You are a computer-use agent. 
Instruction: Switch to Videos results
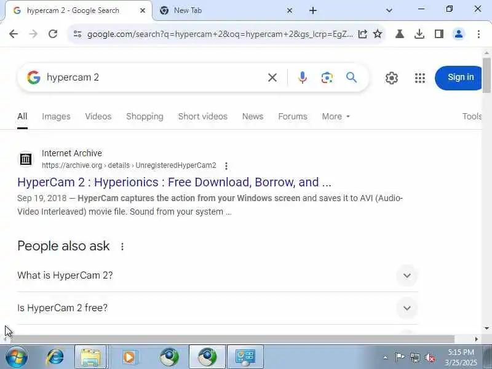[x=98, y=116]
